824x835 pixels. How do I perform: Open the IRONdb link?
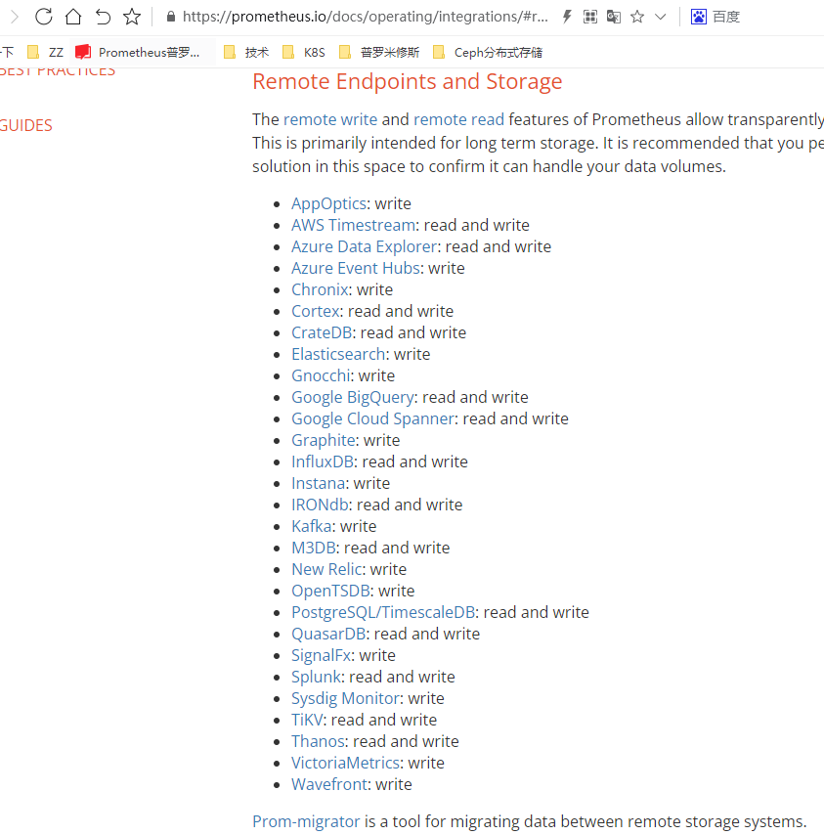(x=320, y=505)
